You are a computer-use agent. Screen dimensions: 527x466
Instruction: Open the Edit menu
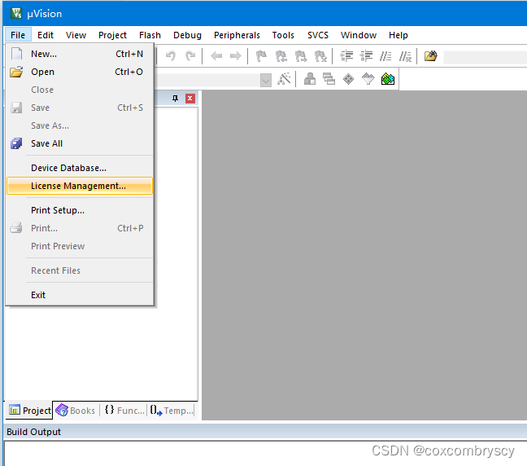[46, 35]
